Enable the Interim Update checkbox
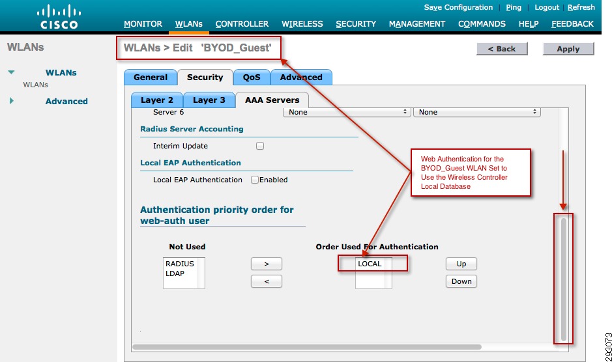Viewport: 612px width, 362px height. 260,146
